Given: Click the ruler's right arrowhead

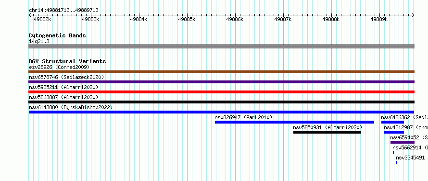Looking at the screenshot, I should [x=413, y=15].
